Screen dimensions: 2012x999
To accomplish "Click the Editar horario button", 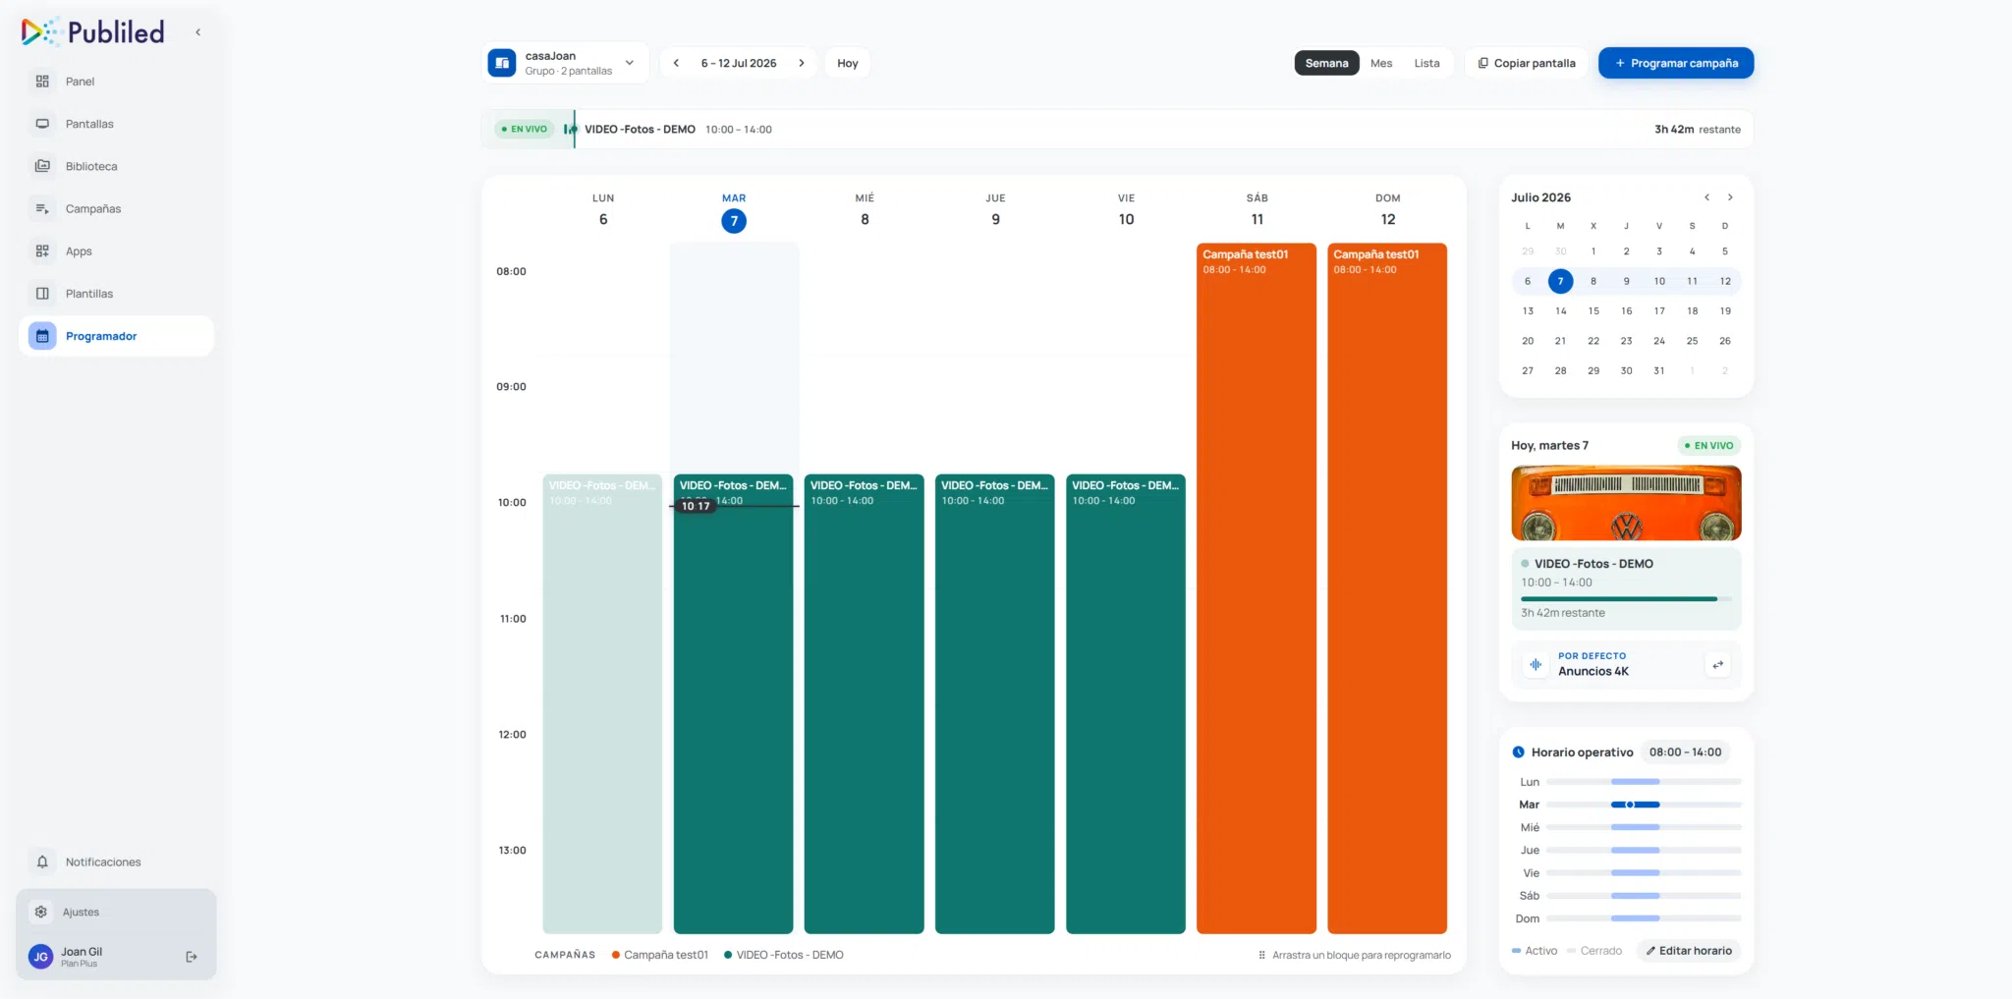I will point(1689,951).
